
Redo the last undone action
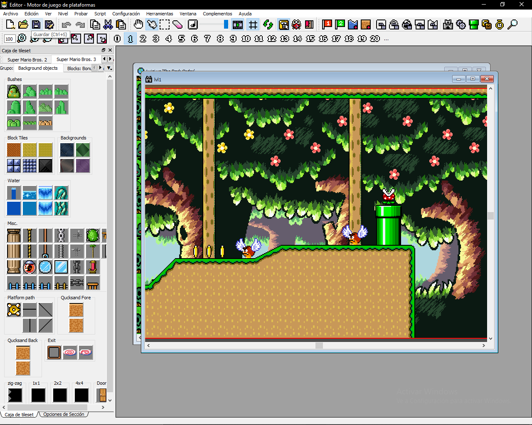[80, 24]
